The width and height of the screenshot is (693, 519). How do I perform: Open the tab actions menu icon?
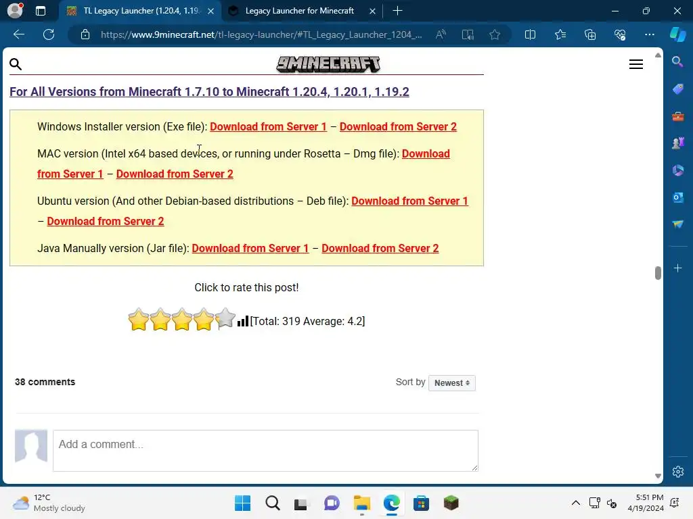click(40, 11)
